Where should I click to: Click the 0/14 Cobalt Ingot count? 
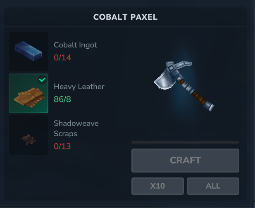pyautogui.click(x=62, y=58)
